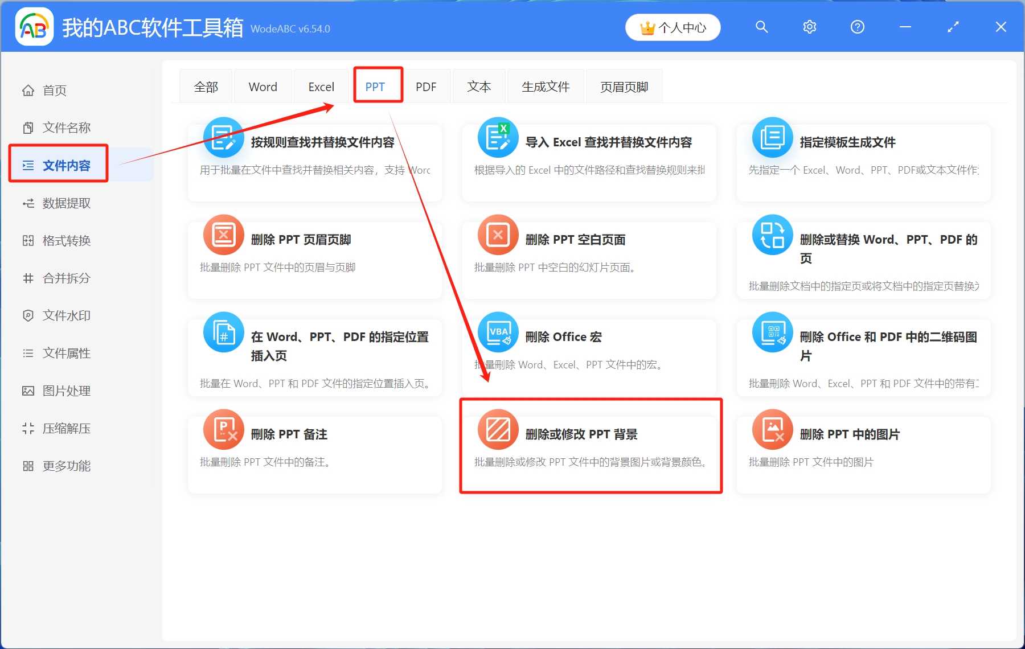1025x649 pixels.
Task: Open 数据提取 from the sidebar
Action: [64, 203]
